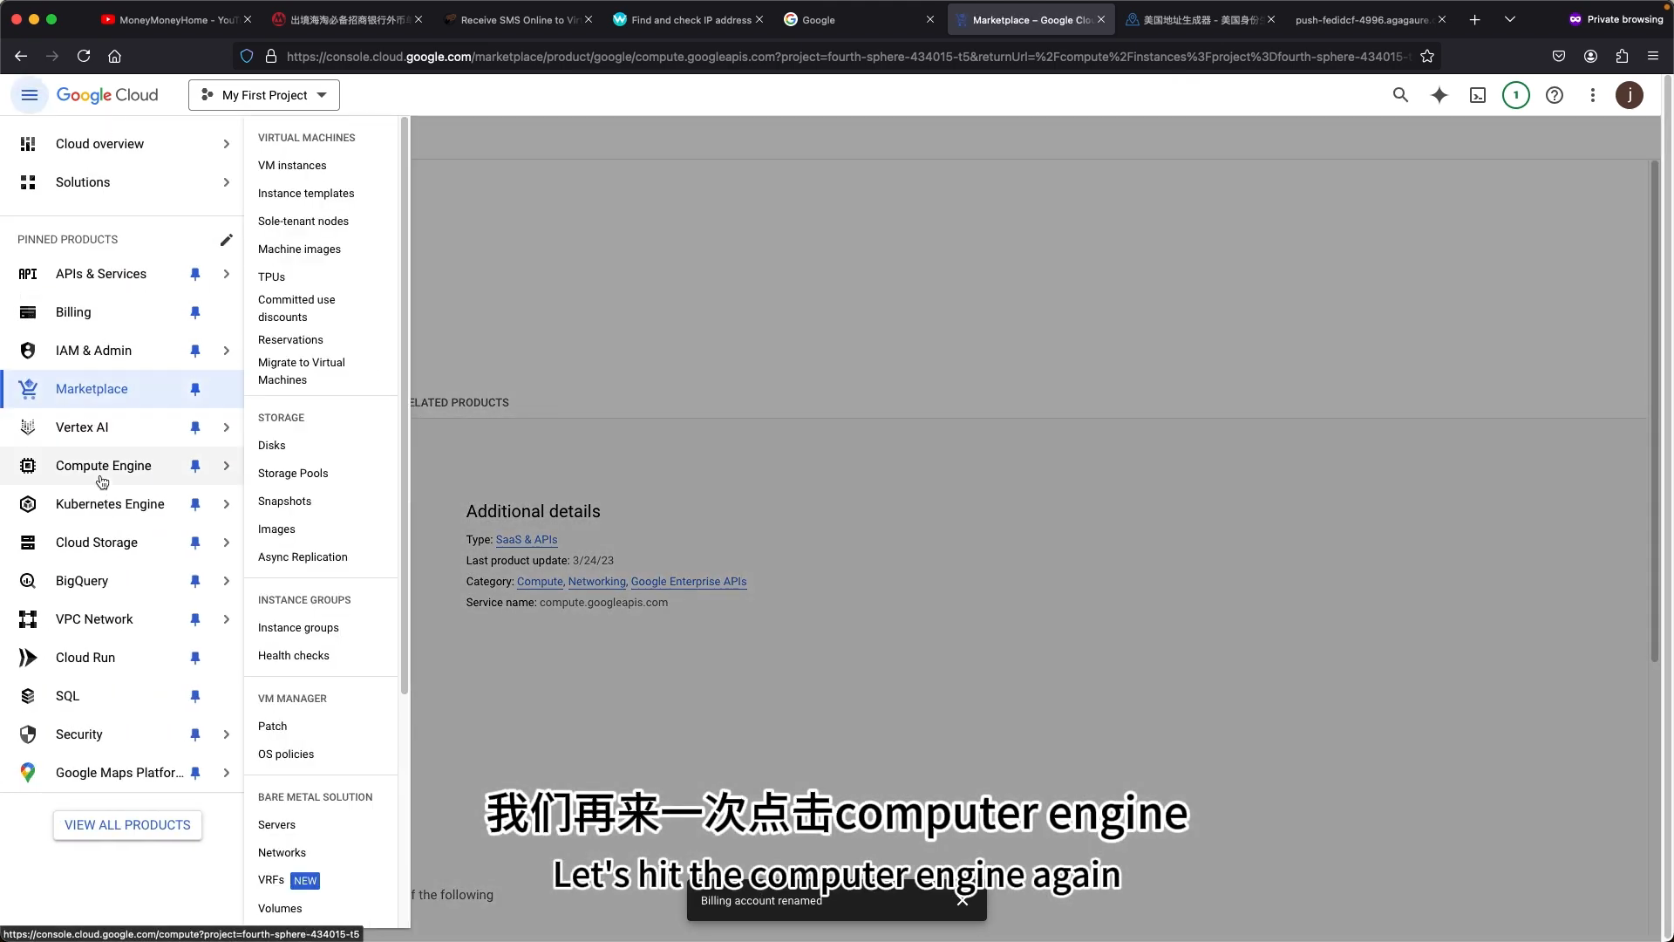Edit pinned products with pencil icon
This screenshot has width=1674, height=942.
pyautogui.click(x=226, y=240)
